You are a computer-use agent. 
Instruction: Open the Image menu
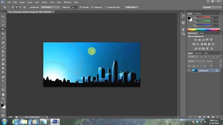click(x=22, y=2)
